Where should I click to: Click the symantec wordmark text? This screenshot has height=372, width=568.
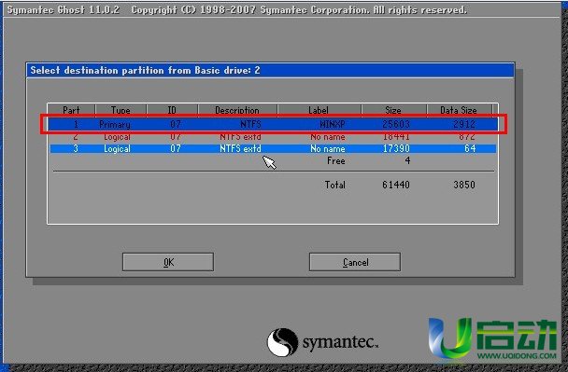(340, 342)
